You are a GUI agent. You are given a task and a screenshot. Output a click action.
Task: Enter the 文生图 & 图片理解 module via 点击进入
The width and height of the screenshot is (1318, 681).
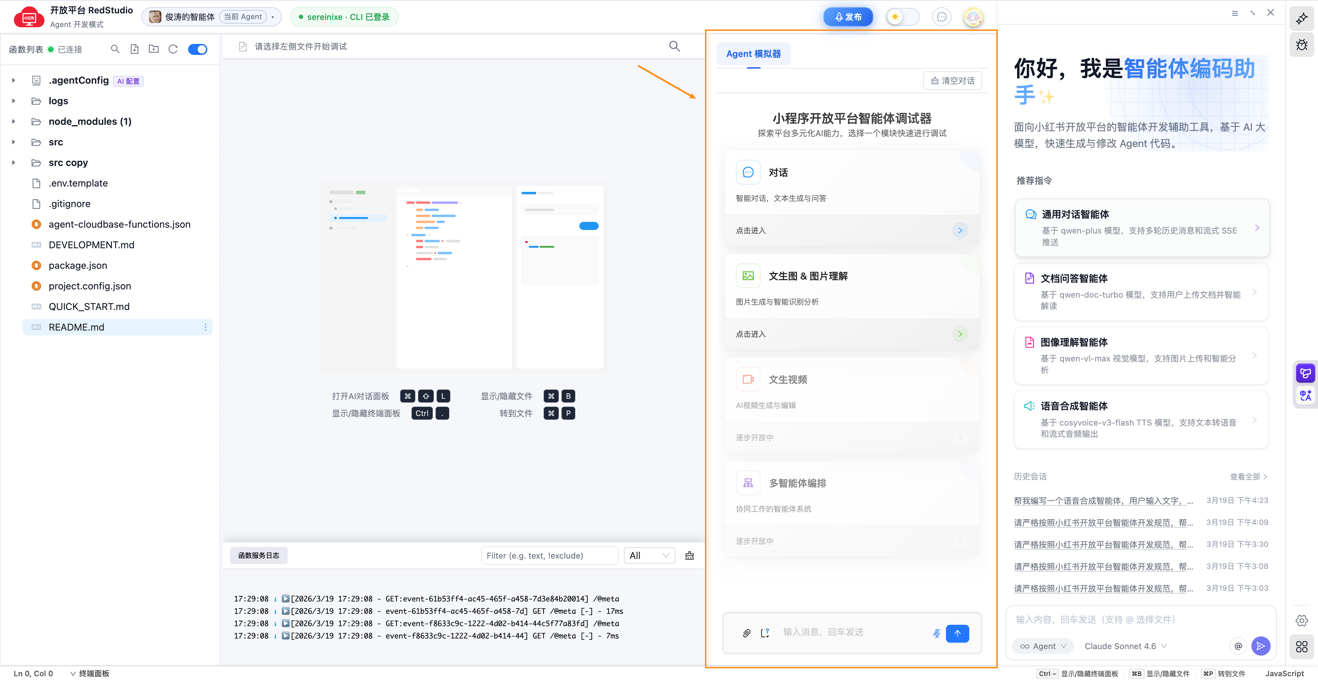pos(852,334)
